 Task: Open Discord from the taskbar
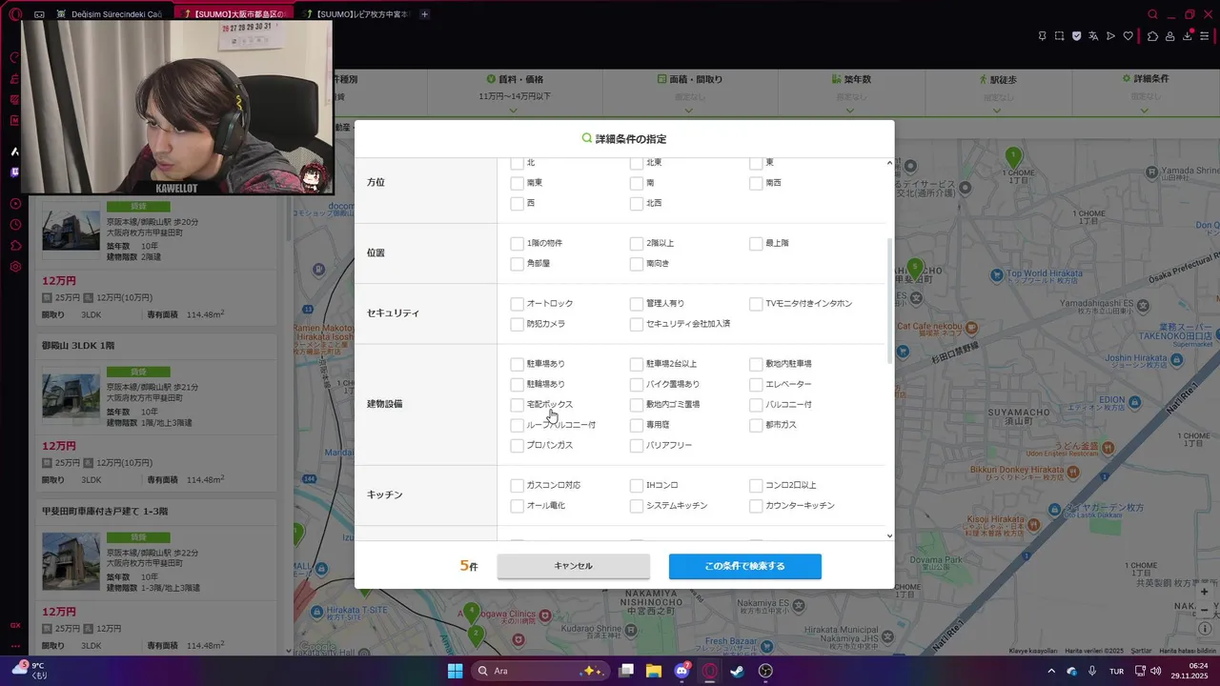point(681,671)
